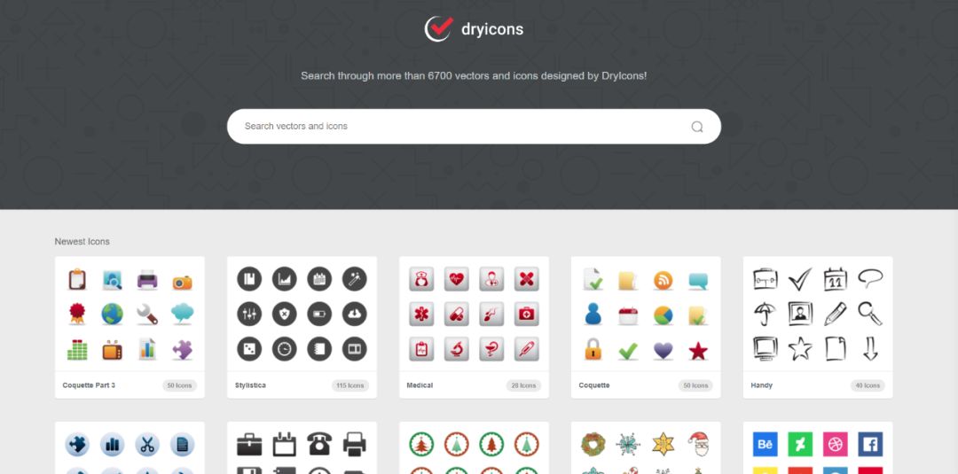Click the Newest Icons heading

pos(82,242)
